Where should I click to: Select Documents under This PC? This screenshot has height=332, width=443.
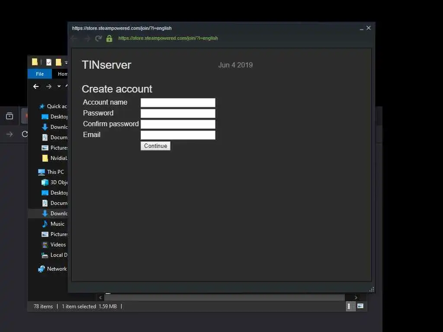pos(55,203)
